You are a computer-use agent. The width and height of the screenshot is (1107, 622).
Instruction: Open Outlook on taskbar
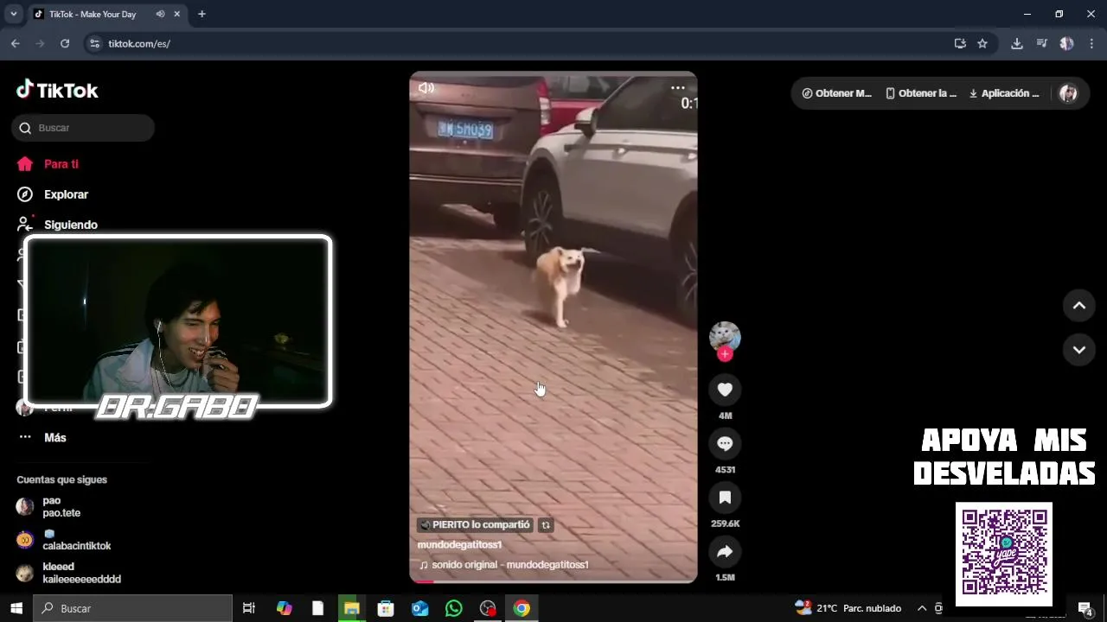click(x=420, y=608)
